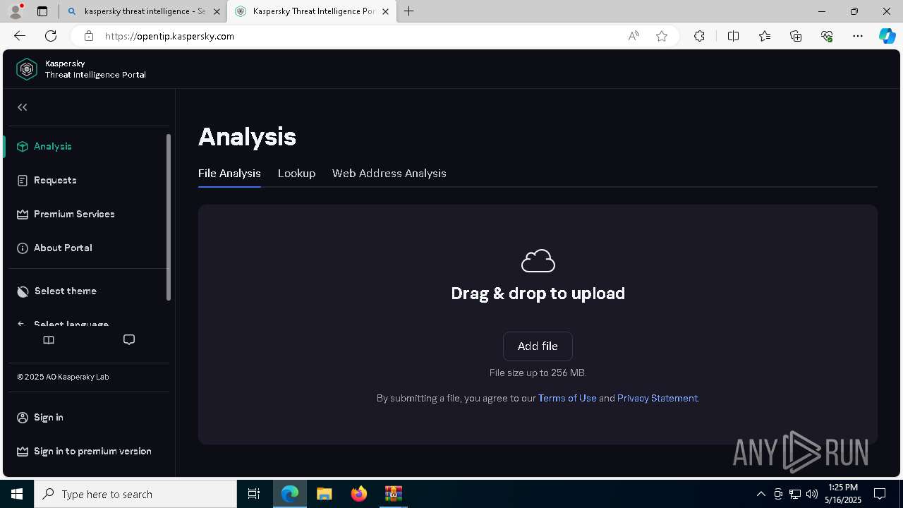Click the cloud upload icon

click(x=538, y=261)
